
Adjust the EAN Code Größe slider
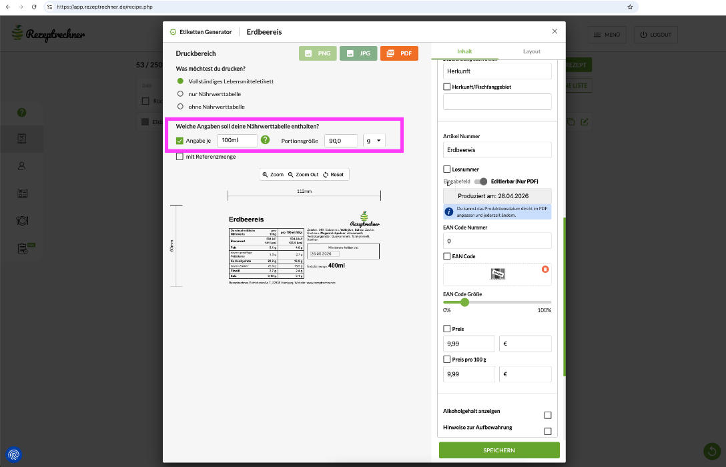tap(465, 302)
